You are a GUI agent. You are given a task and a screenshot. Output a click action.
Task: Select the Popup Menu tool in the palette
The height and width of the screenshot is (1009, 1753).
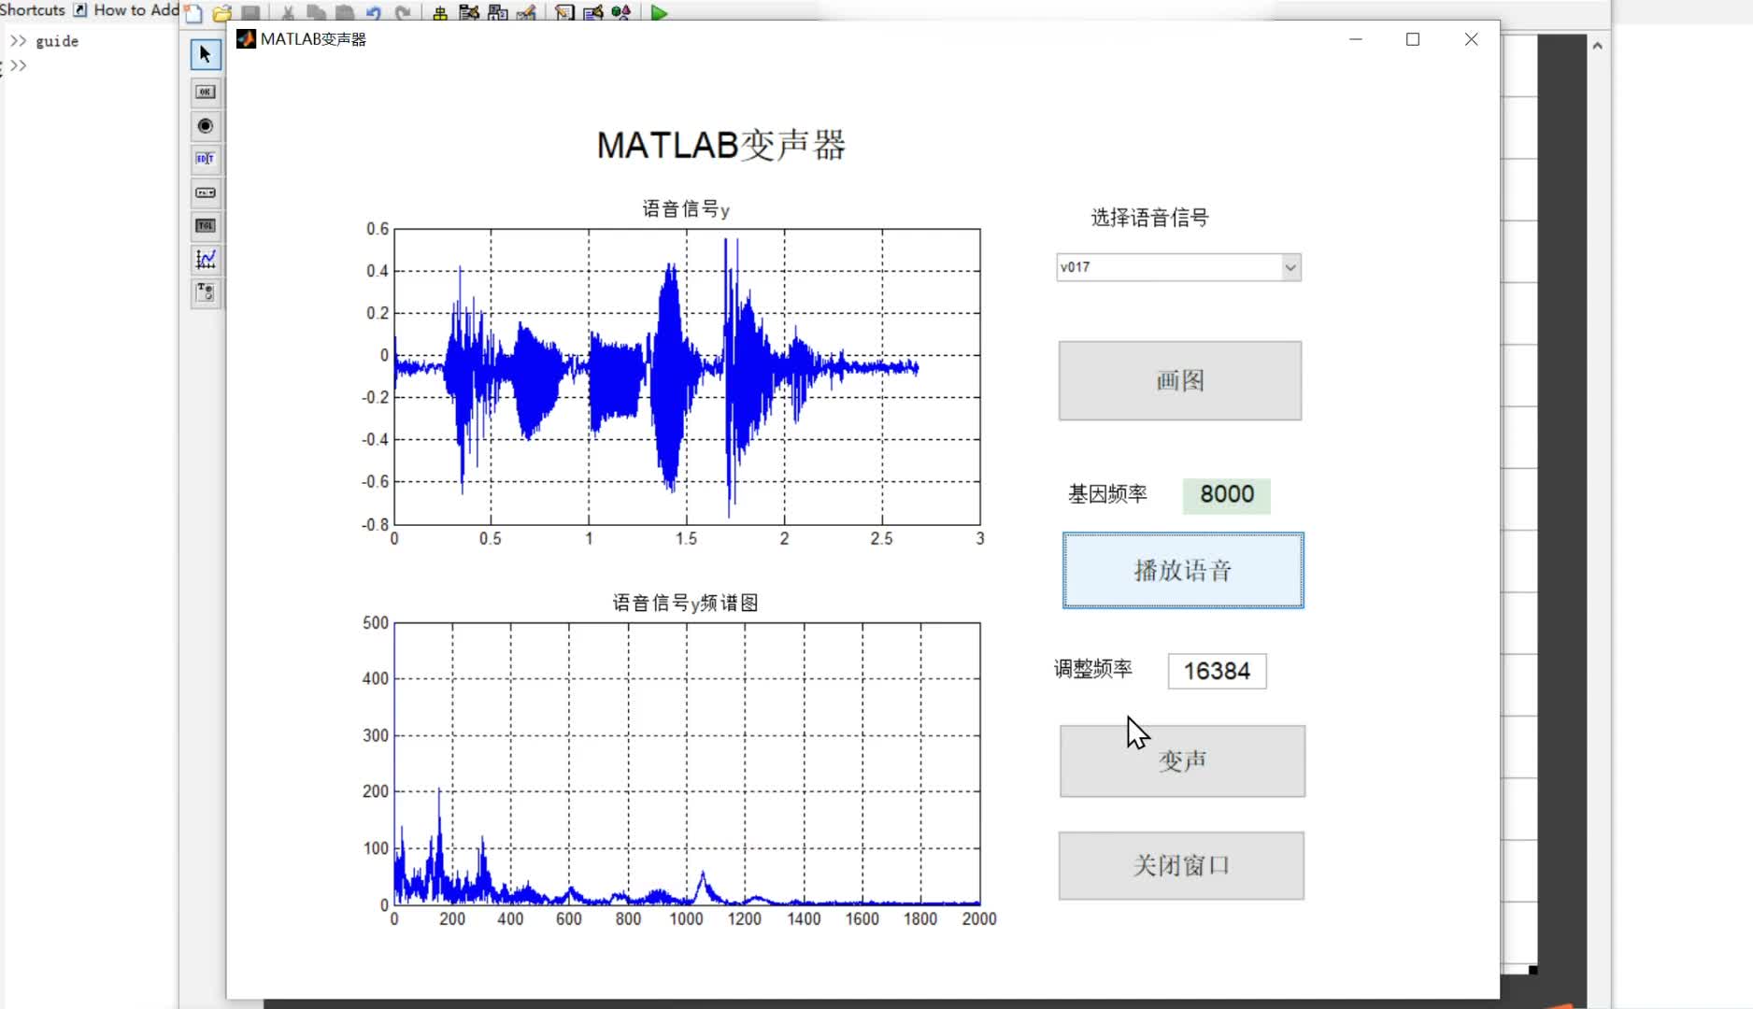point(205,193)
